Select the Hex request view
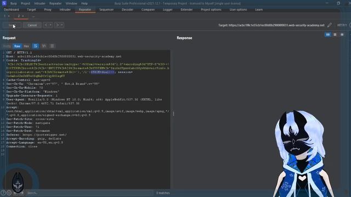Screen dimensions: 351x197 [x=26, y=46]
